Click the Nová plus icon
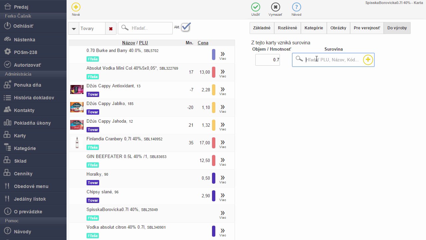Screen dimensions: 426x240 tap(76, 7)
